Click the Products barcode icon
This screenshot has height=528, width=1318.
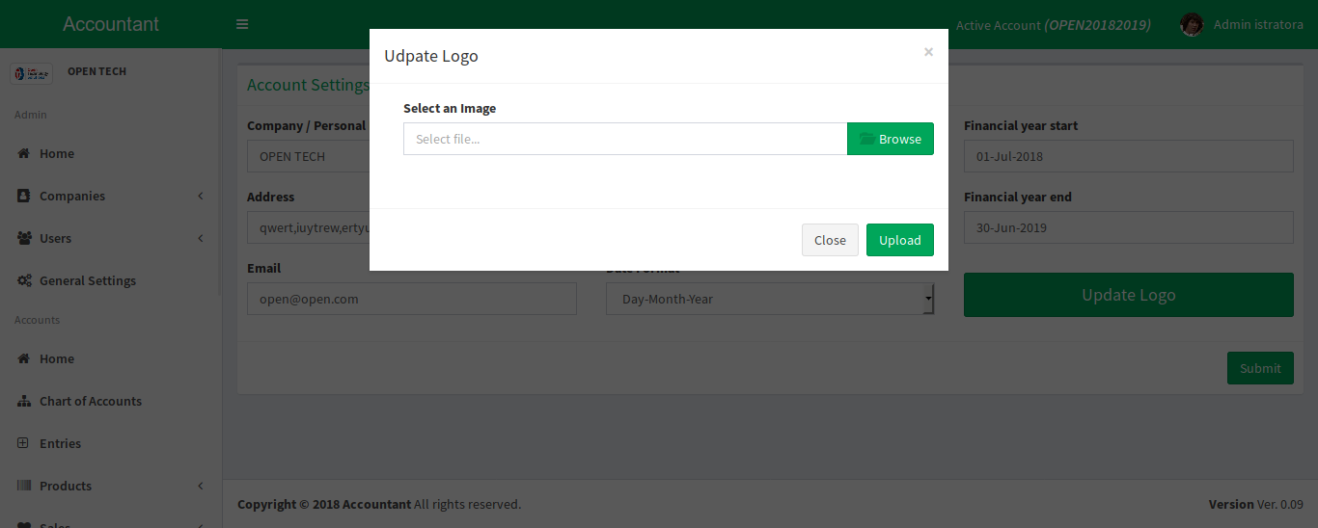point(23,487)
